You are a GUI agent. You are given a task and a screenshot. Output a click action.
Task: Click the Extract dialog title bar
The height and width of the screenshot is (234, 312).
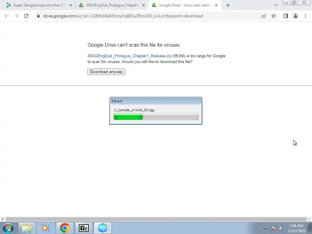pyautogui.click(x=156, y=101)
